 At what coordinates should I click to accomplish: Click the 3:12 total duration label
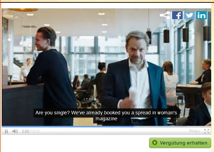36,131
